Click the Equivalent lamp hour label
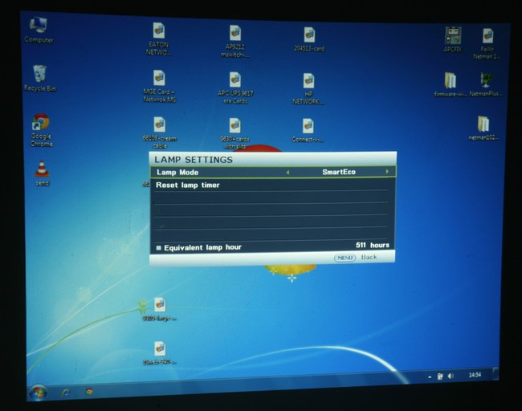 point(202,247)
